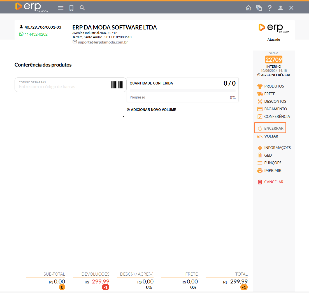Click the conference progress bar
This screenshot has height=293, width=309.
coord(182,91)
